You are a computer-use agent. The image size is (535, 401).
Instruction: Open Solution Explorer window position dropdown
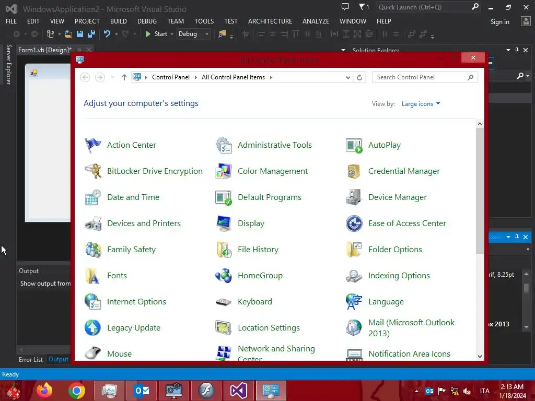pos(508,50)
